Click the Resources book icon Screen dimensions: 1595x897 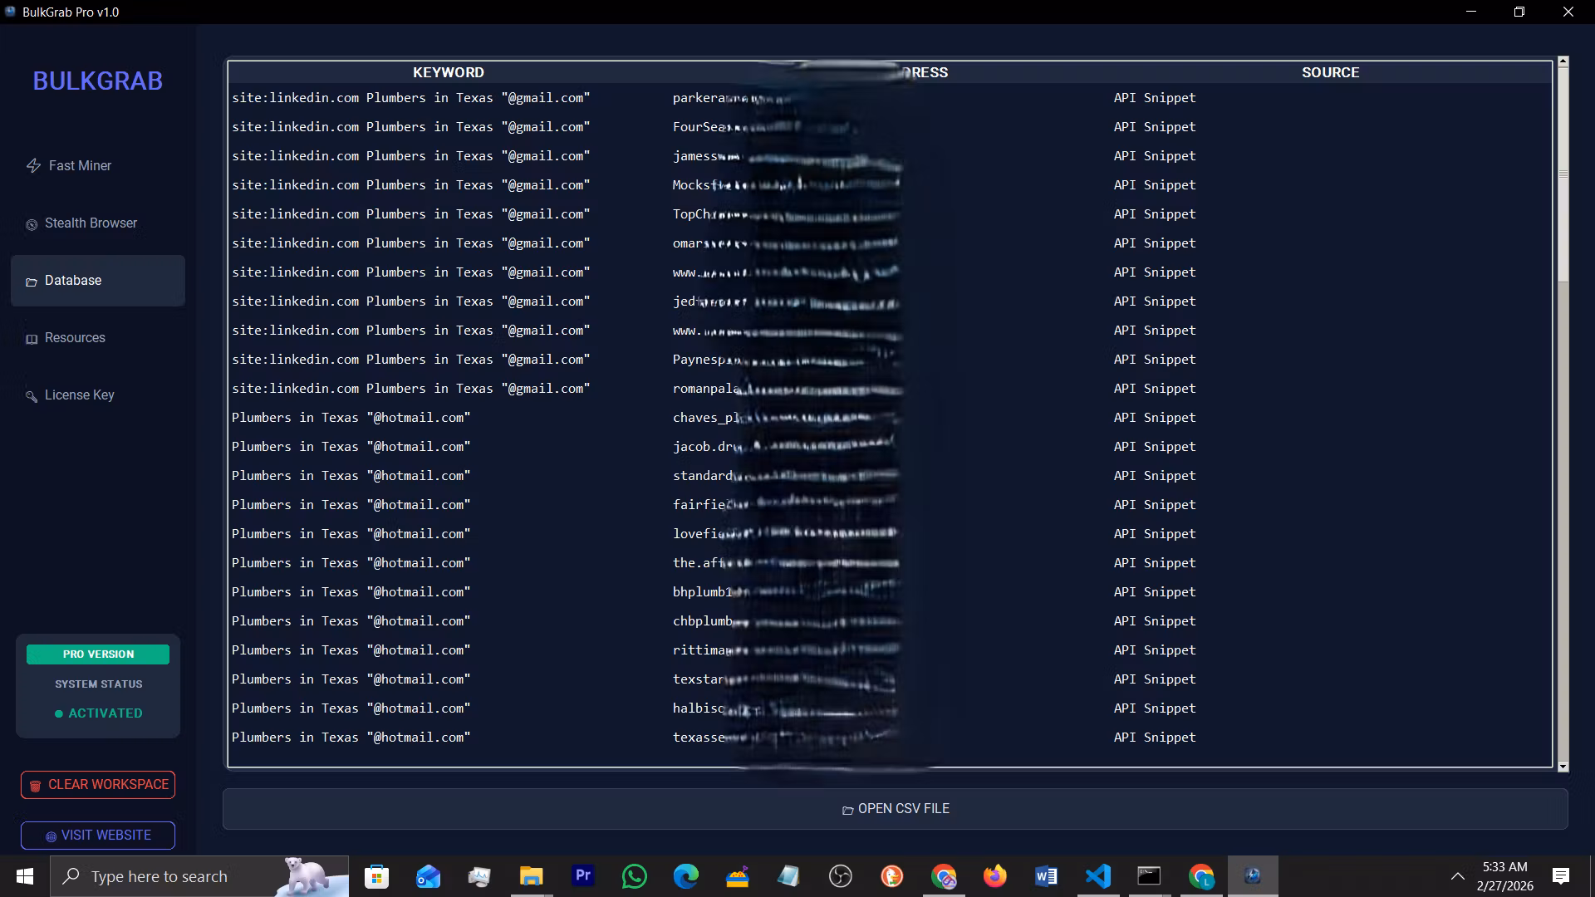pos(32,339)
